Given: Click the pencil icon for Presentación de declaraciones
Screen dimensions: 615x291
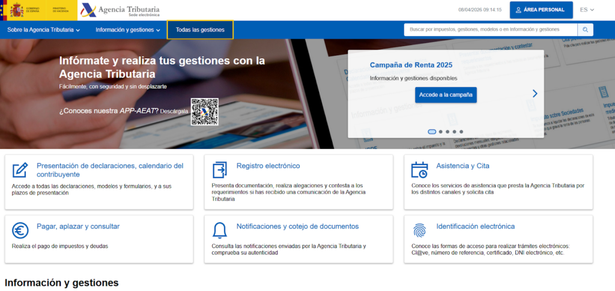Looking at the screenshot, I should click(20, 170).
